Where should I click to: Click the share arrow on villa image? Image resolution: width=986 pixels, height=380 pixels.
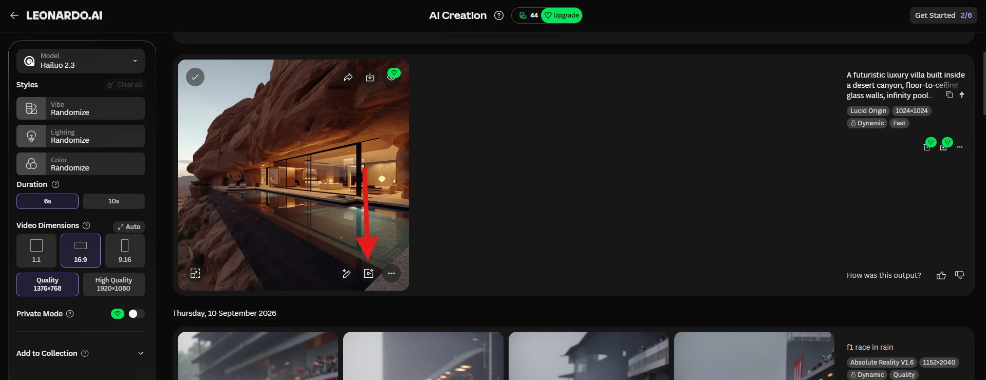click(x=348, y=77)
